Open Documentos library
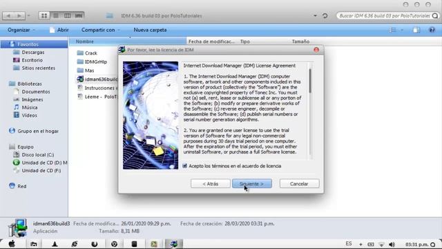This screenshot has height=249, width=442. coord(32,92)
